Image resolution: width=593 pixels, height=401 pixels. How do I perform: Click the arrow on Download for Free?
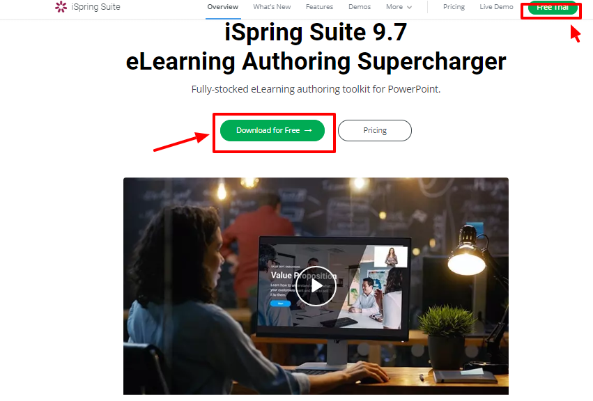pos(308,130)
